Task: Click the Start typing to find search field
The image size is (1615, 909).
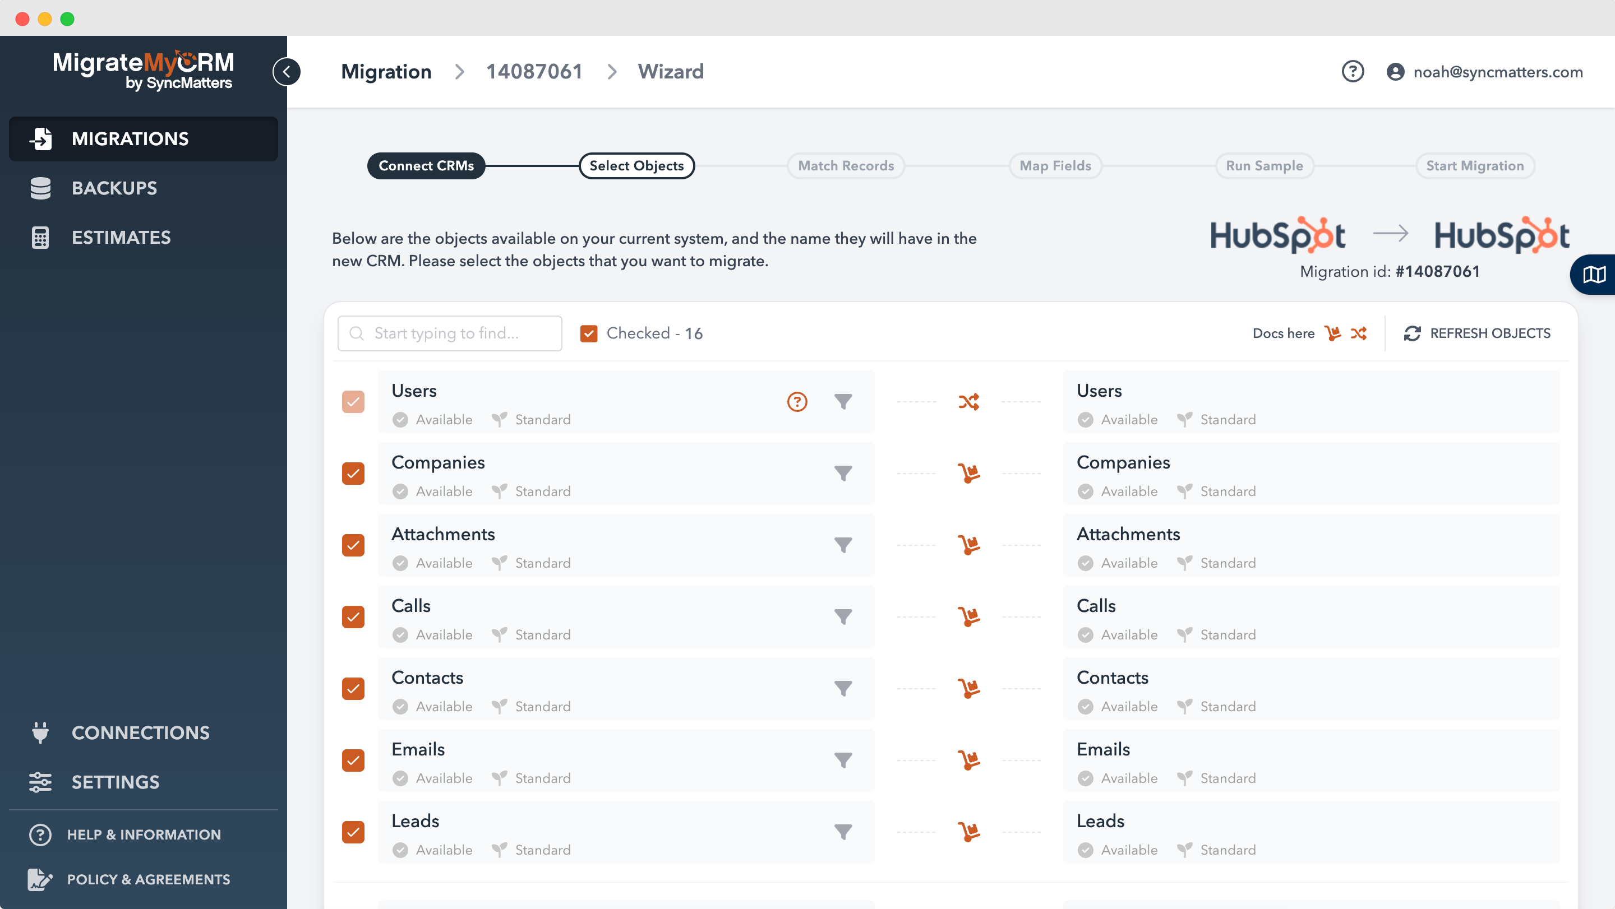Action: 449,333
